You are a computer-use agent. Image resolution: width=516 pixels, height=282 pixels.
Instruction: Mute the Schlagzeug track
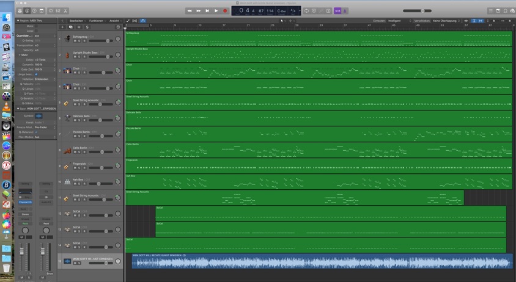(x=75, y=41)
